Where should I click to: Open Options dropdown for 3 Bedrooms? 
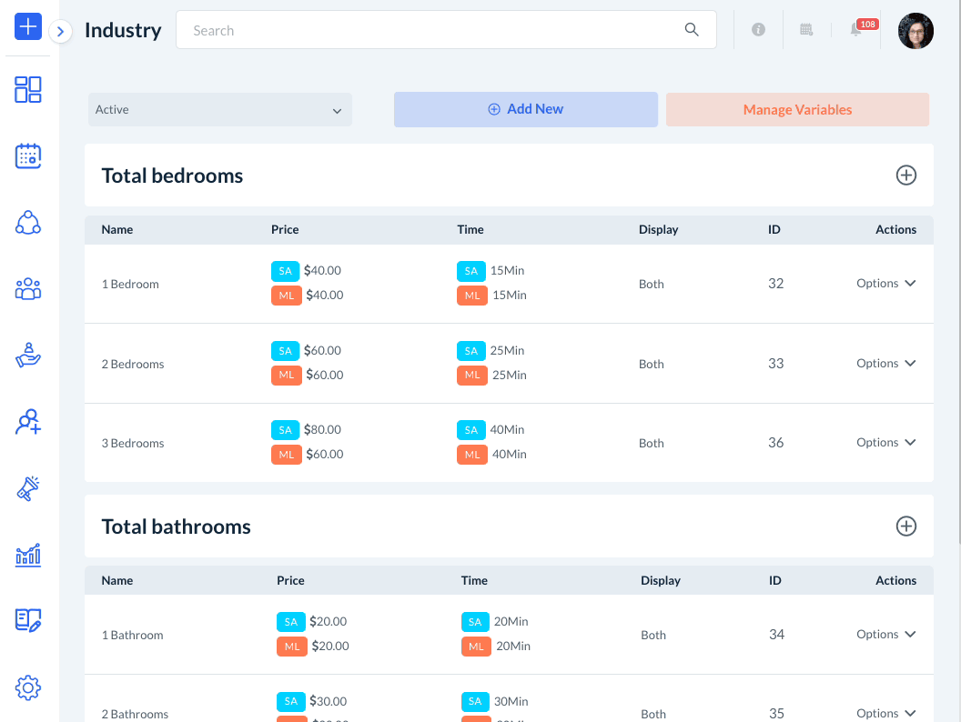(x=885, y=443)
